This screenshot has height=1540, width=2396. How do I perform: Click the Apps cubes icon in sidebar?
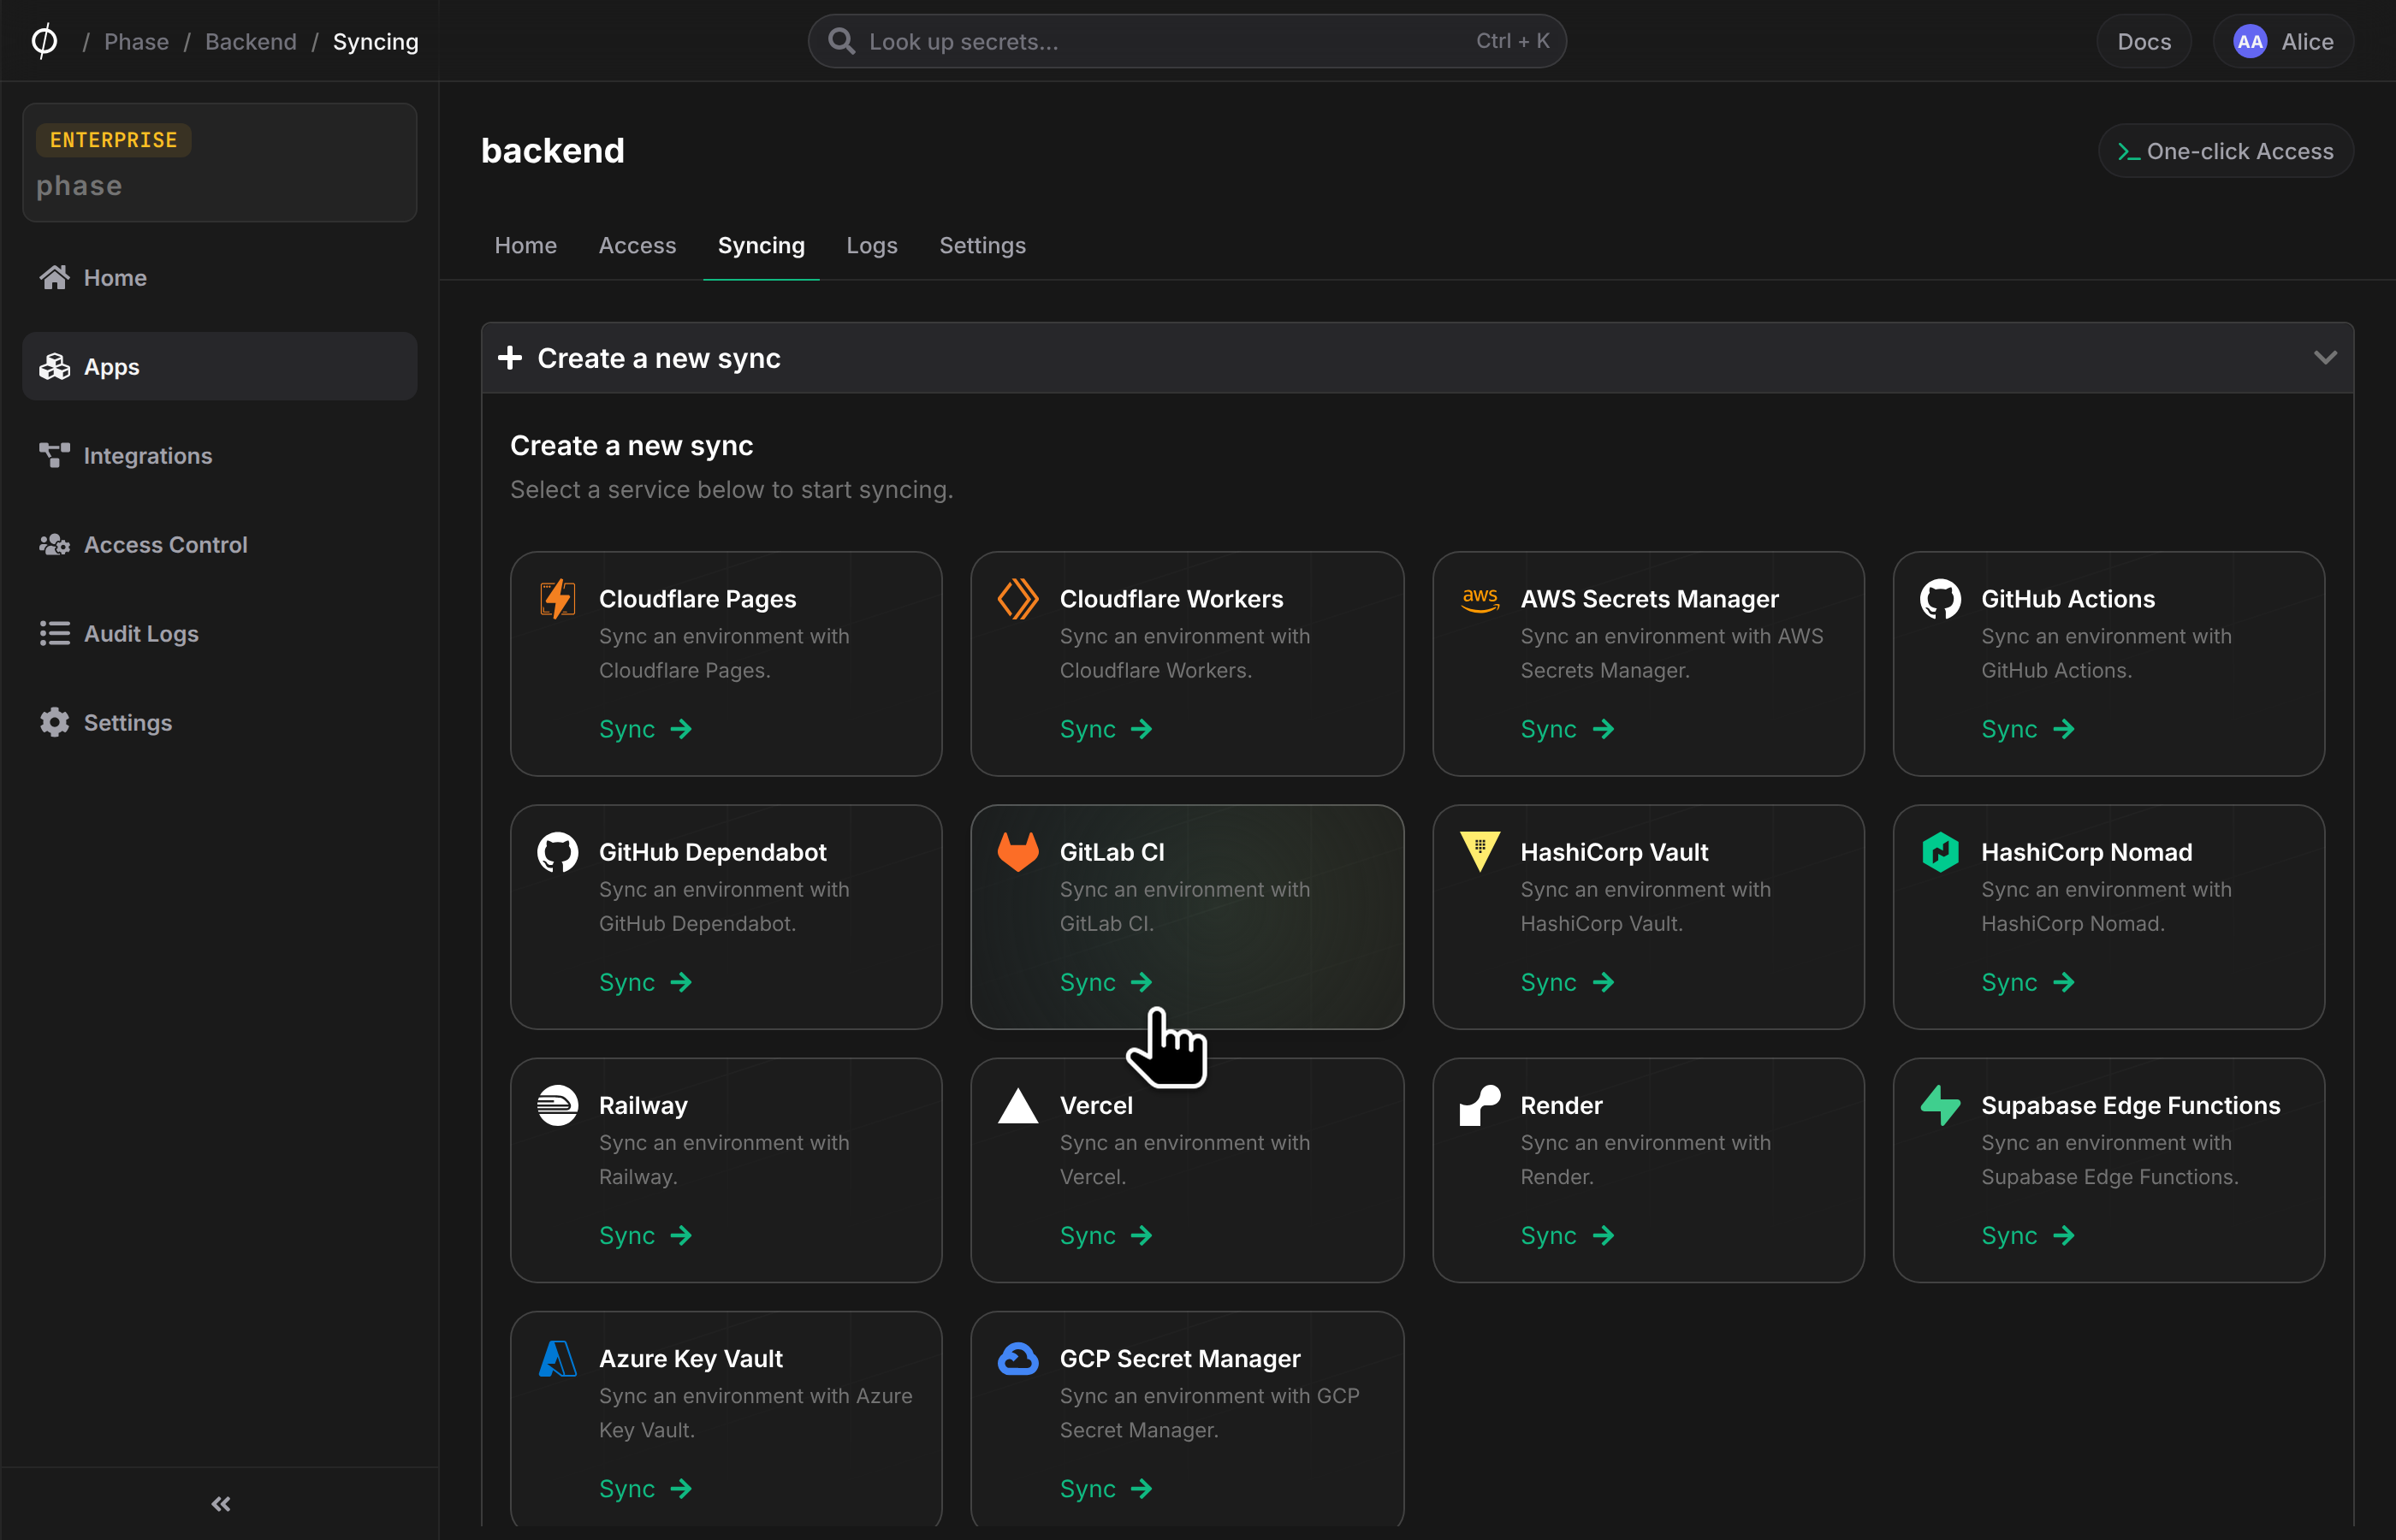pos(54,366)
